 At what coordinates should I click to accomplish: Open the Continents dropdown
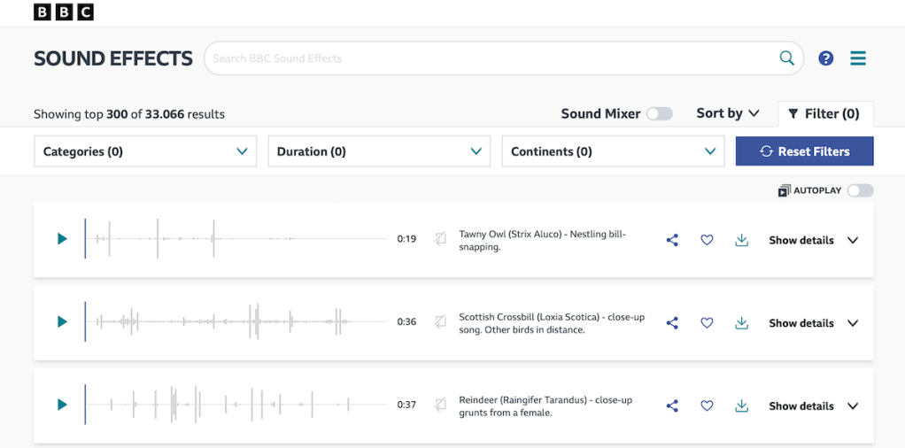613,151
